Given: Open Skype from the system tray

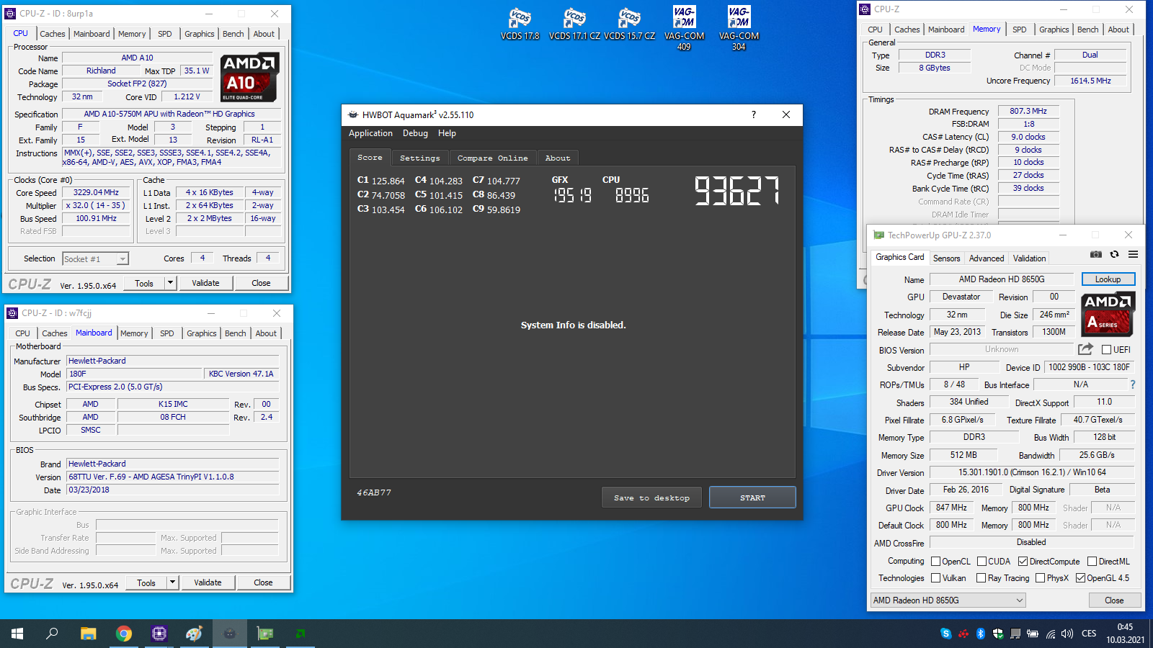Looking at the screenshot, I should [945, 634].
